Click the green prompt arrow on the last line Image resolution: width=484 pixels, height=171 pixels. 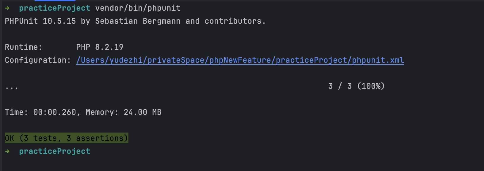(x=7, y=151)
